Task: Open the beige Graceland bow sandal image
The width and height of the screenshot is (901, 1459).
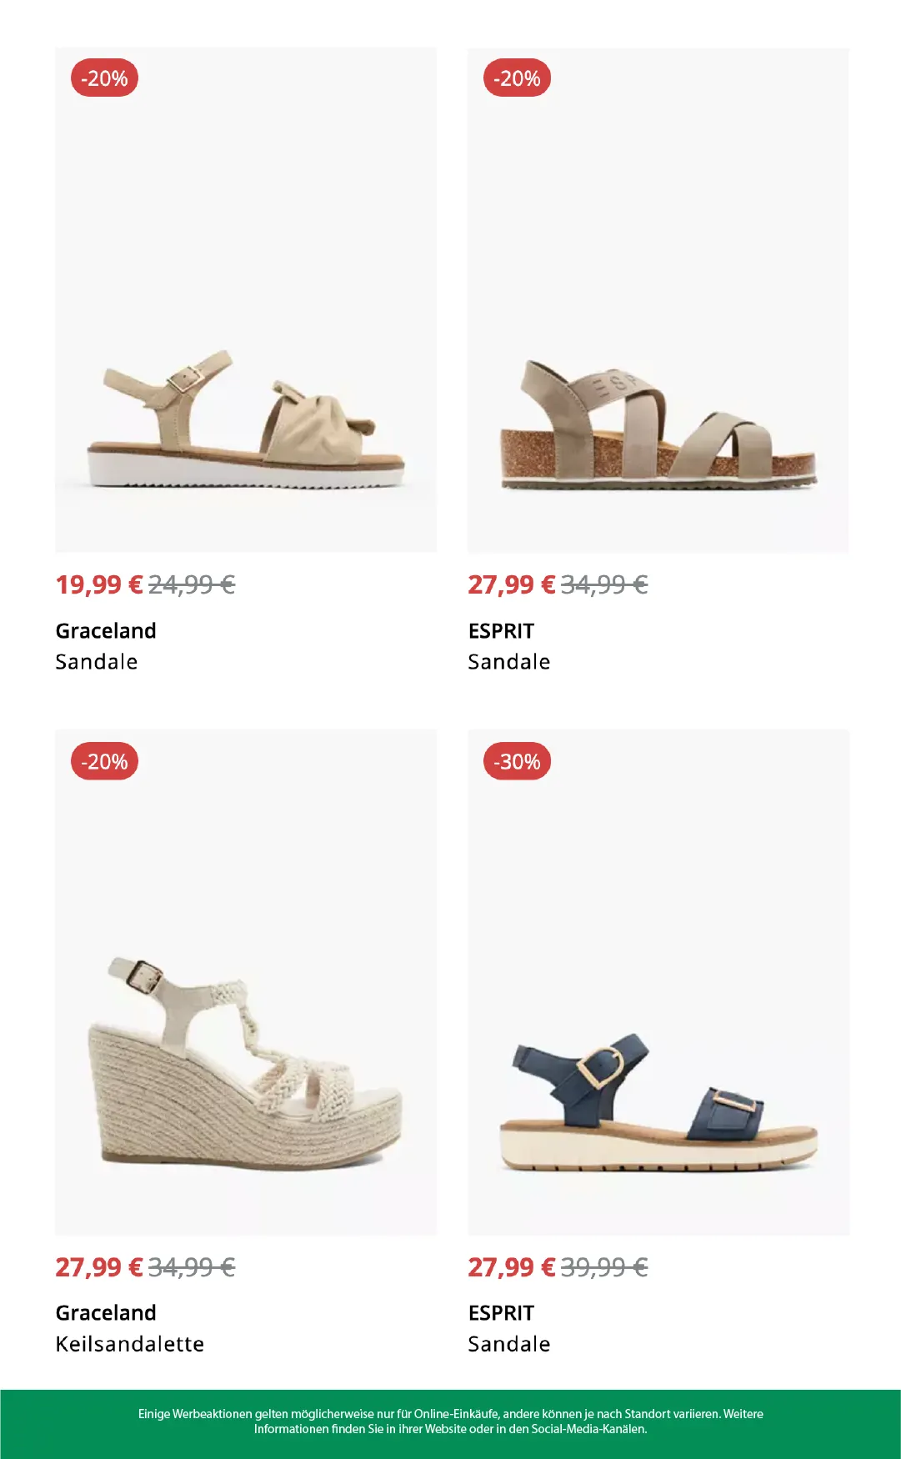Action: (246, 300)
